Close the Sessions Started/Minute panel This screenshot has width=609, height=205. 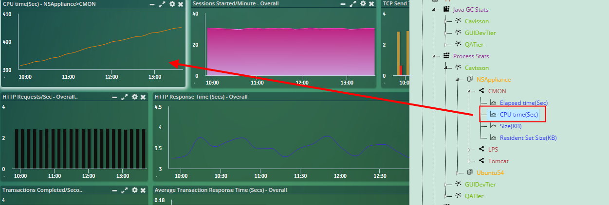click(x=372, y=4)
